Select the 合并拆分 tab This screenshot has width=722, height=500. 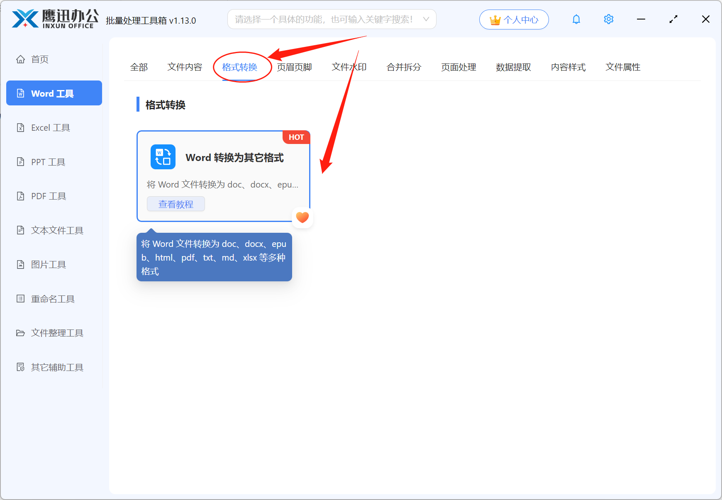[403, 67]
